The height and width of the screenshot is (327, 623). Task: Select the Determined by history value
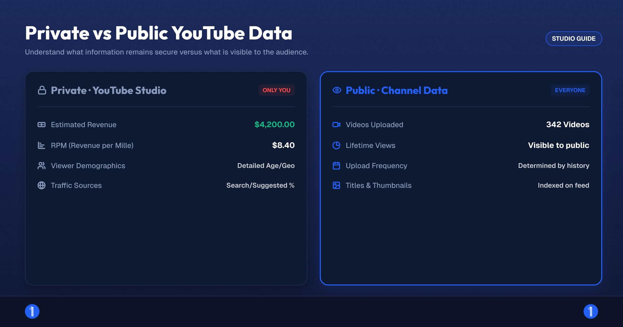pos(554,166)
